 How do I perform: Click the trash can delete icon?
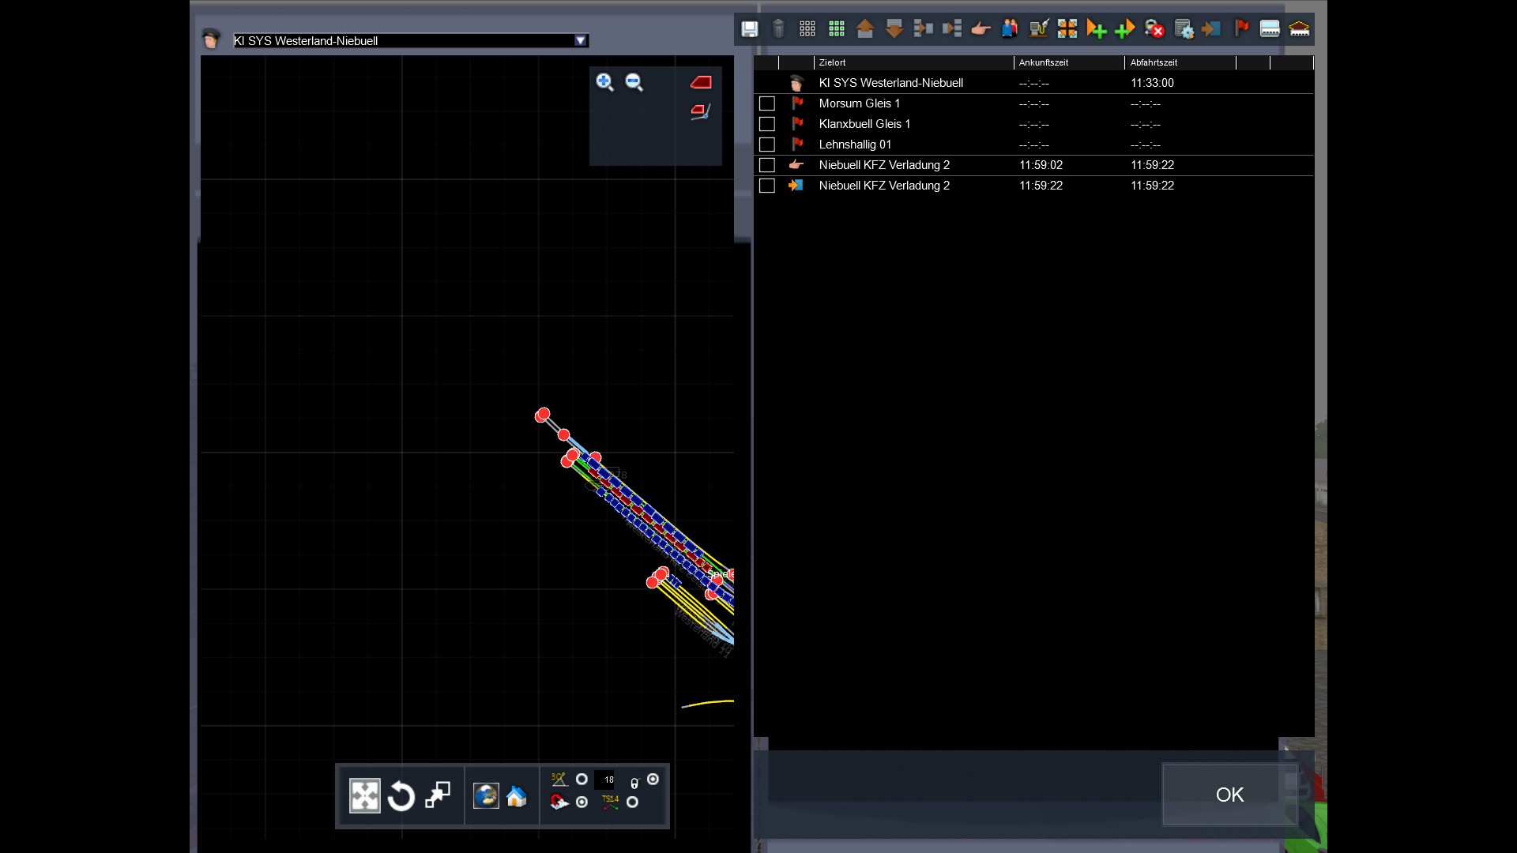click(x=778, y=29)
